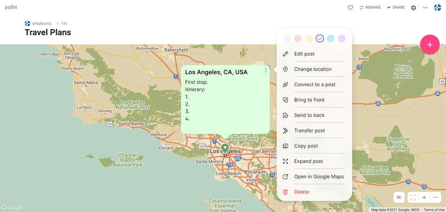Screen dimensions: 446x212
Task: Click the double-chevron Transfer post icon
Action: pos(285,131)
